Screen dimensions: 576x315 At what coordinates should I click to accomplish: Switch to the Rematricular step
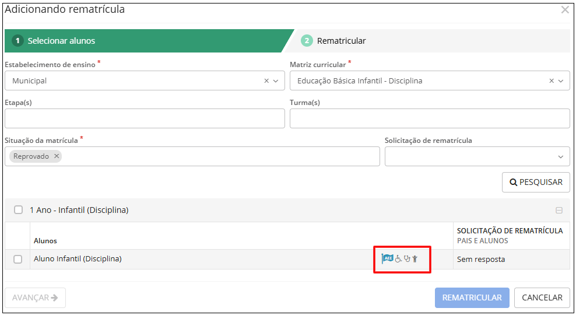point(341,41)
